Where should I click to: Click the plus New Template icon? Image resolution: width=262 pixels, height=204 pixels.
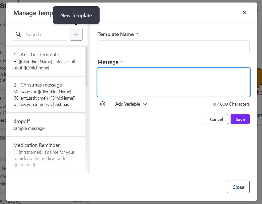click(x=76, y=34)
